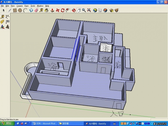Open the View menu
Image resolution: width=168 pixels, height=126 pixels.
(x=13, y=6)
